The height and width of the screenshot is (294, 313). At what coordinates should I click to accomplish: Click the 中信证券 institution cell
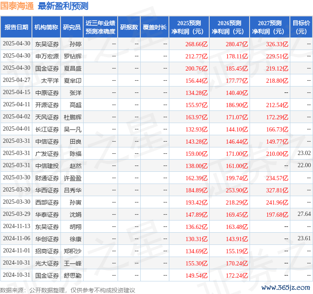point(47,142)
